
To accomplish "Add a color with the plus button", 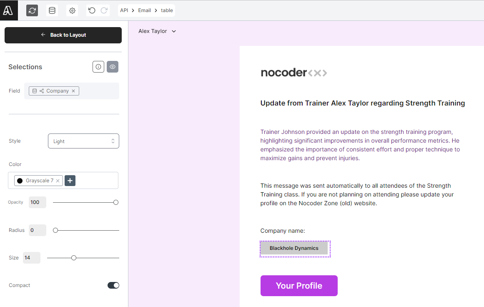I will pos(70,181).
